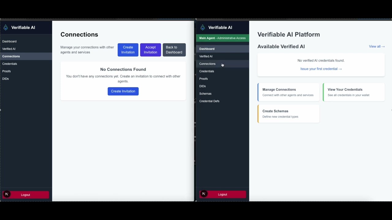Open Dashboard in the left window sidebar
Viewport: 392px width, 220px height.
[26, 41]
